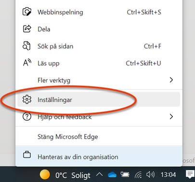Click the battery power tray icon
Viewport: 195px width, 182px height.
[125, 174]
